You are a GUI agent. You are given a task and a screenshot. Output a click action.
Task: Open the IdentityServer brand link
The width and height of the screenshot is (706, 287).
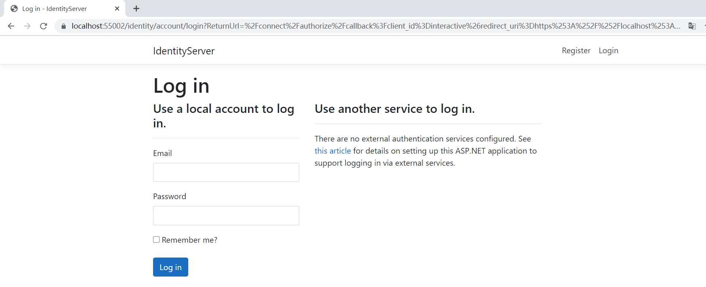click(184, 51)
